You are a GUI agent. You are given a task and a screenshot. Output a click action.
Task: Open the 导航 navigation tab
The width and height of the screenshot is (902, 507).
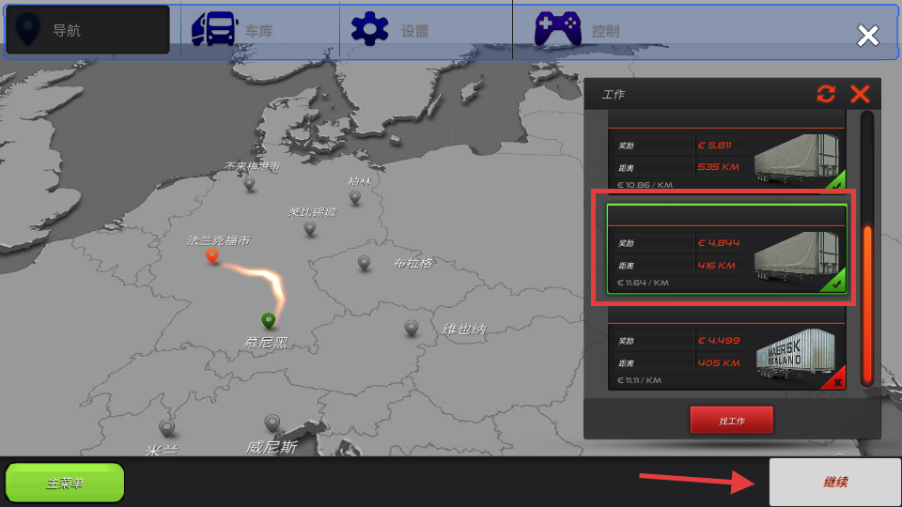[87, 30]
